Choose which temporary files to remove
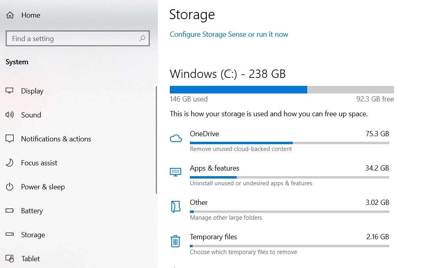The image size is (427, 268). point(243,252)
